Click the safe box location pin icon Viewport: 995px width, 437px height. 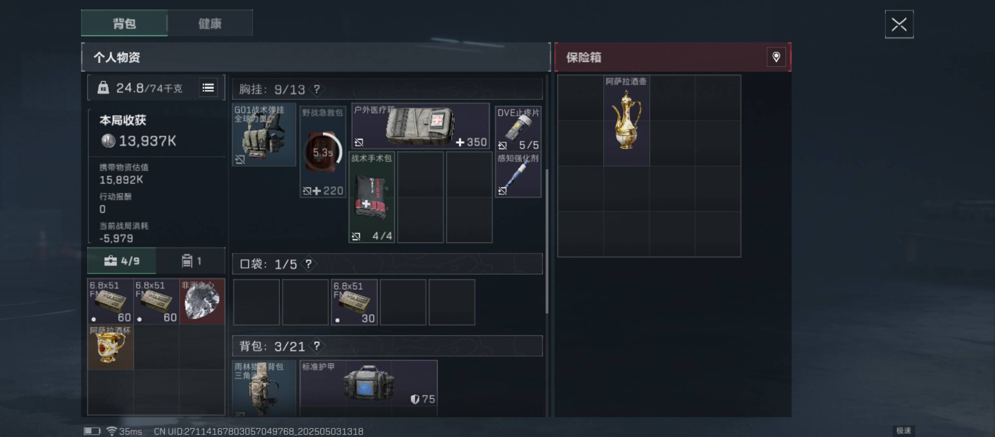776,57
